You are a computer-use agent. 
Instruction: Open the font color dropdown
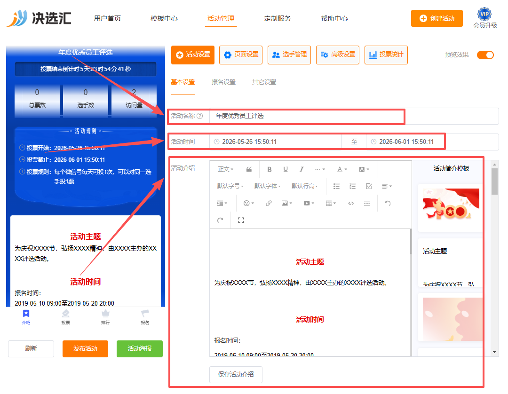[342, 169]
